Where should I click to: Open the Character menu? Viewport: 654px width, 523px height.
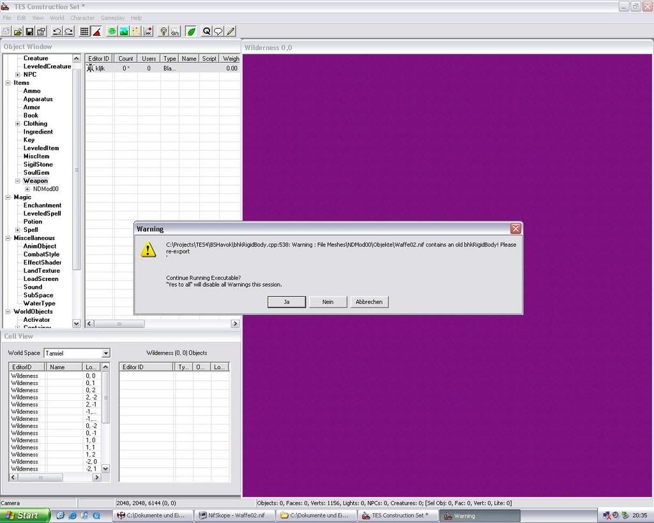tap(82, 18)
